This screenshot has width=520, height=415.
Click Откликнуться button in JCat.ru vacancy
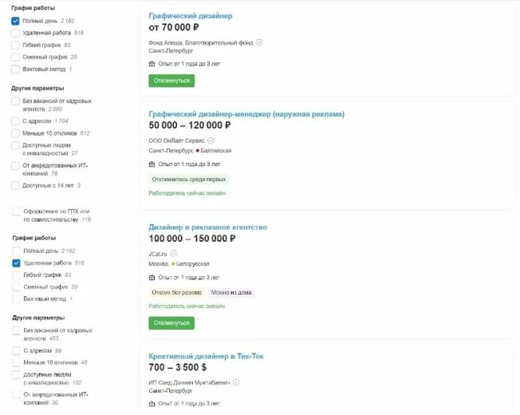(x=171, y=322)
